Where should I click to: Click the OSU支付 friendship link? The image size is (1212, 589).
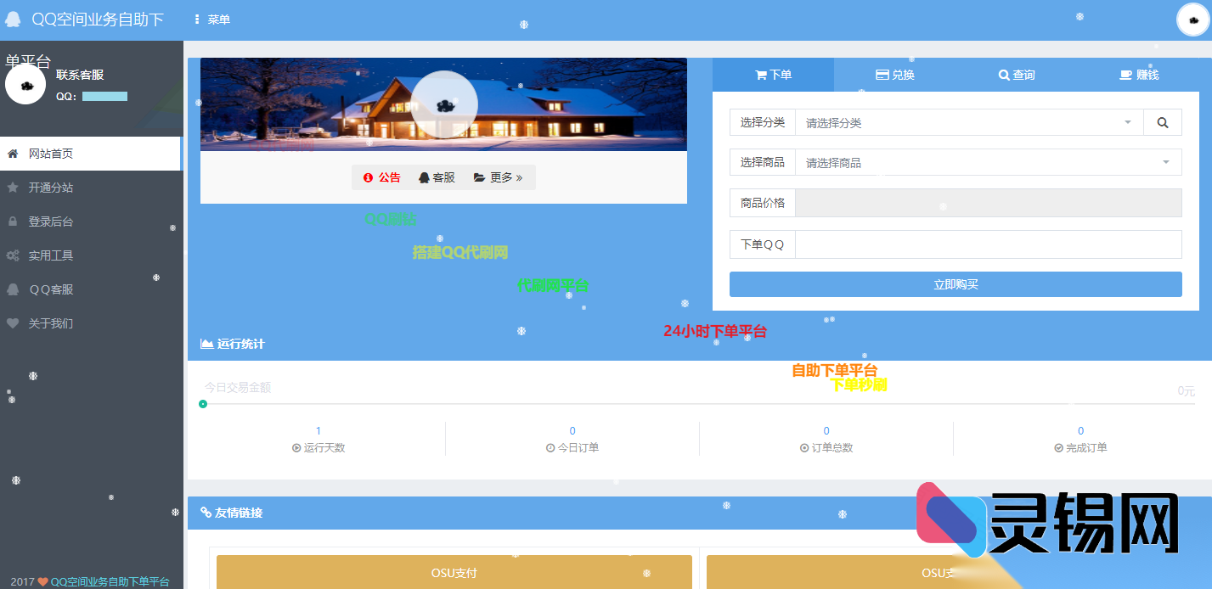[x=454, y=572]
